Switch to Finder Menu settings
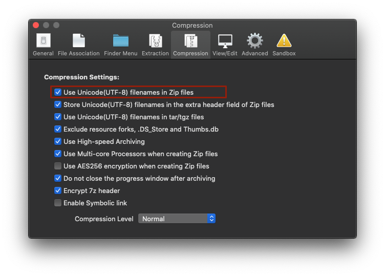Screen dimensions: 385x276 [120, 45]
